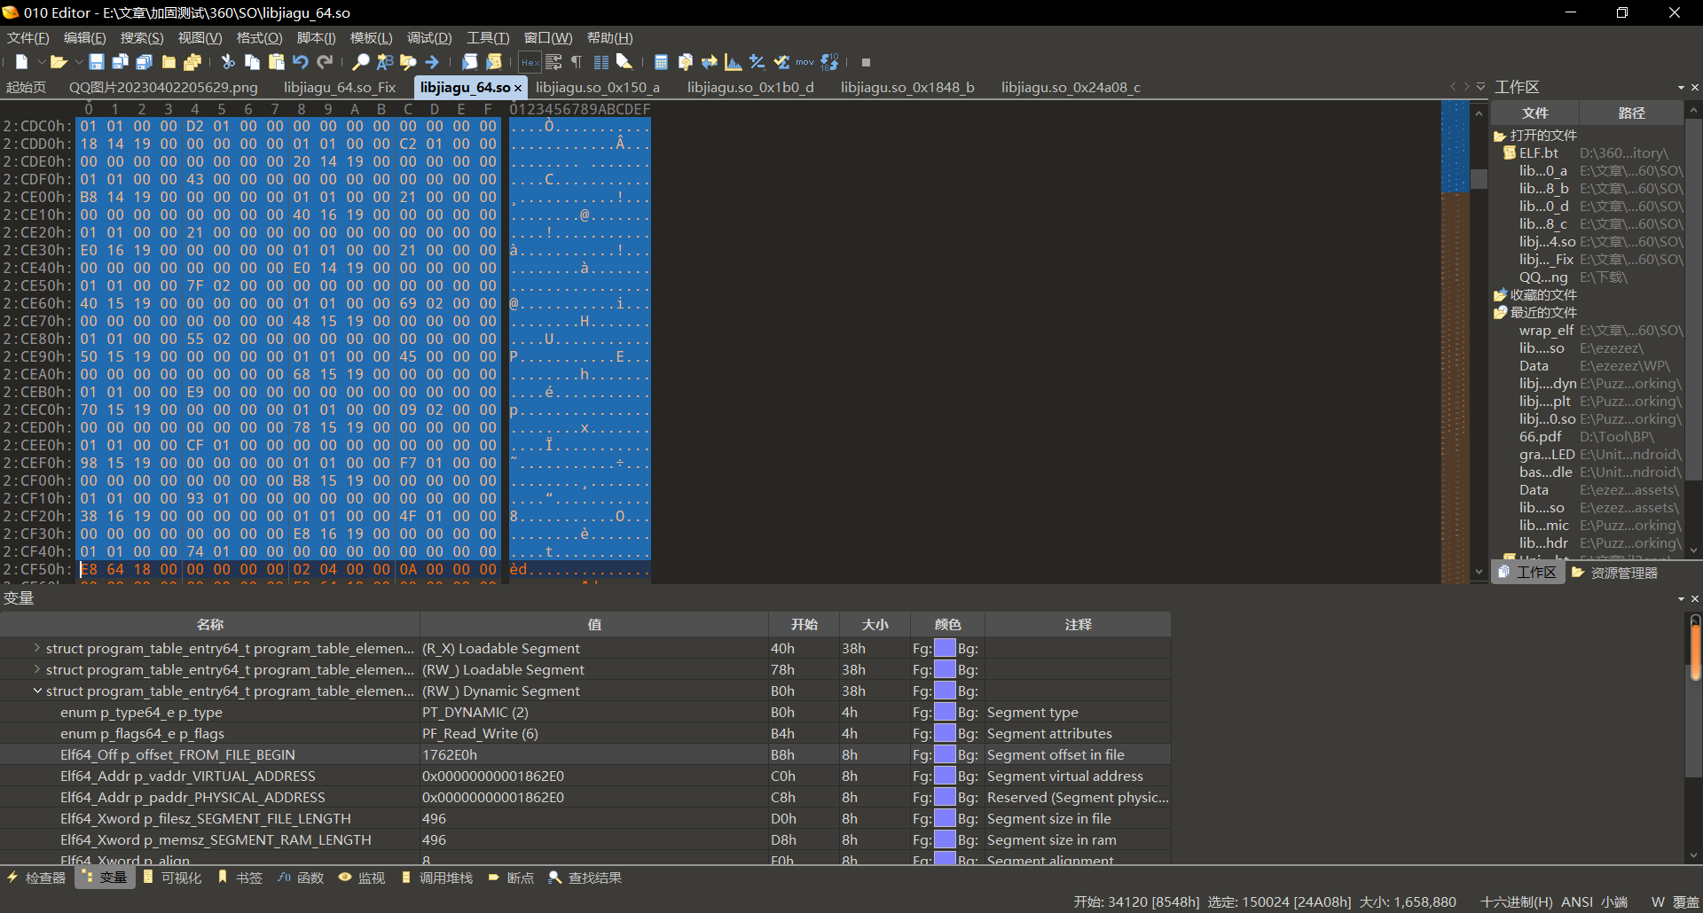Toggle Hex edit mode button

pos(530,62)
